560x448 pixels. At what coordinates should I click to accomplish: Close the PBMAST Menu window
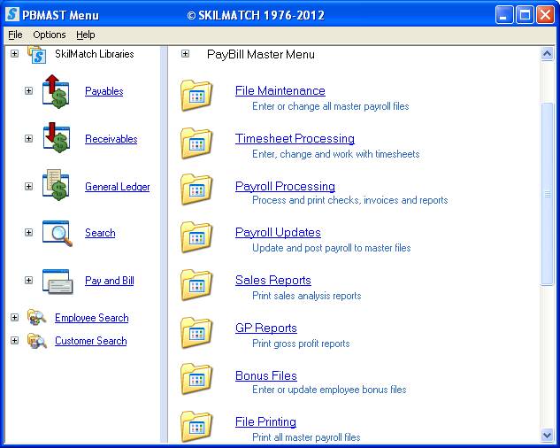pos(545,15)
